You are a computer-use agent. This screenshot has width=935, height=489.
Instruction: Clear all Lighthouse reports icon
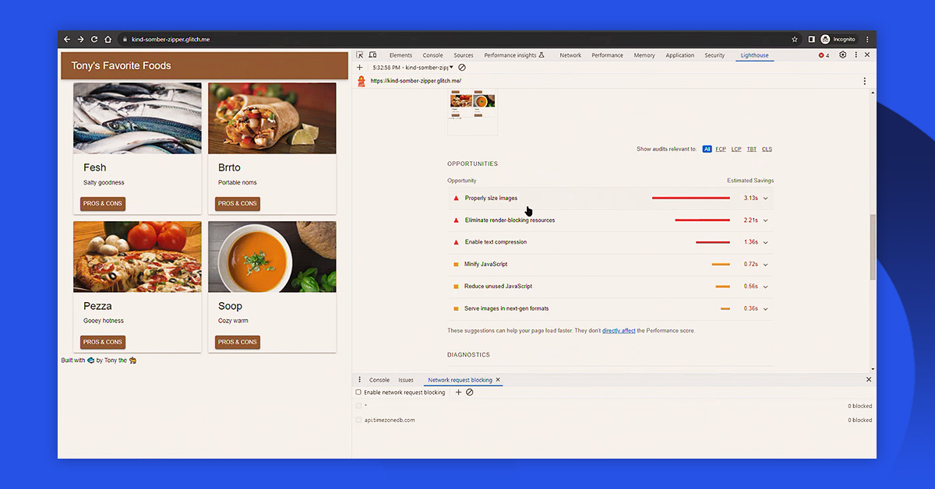click(461, 68)
